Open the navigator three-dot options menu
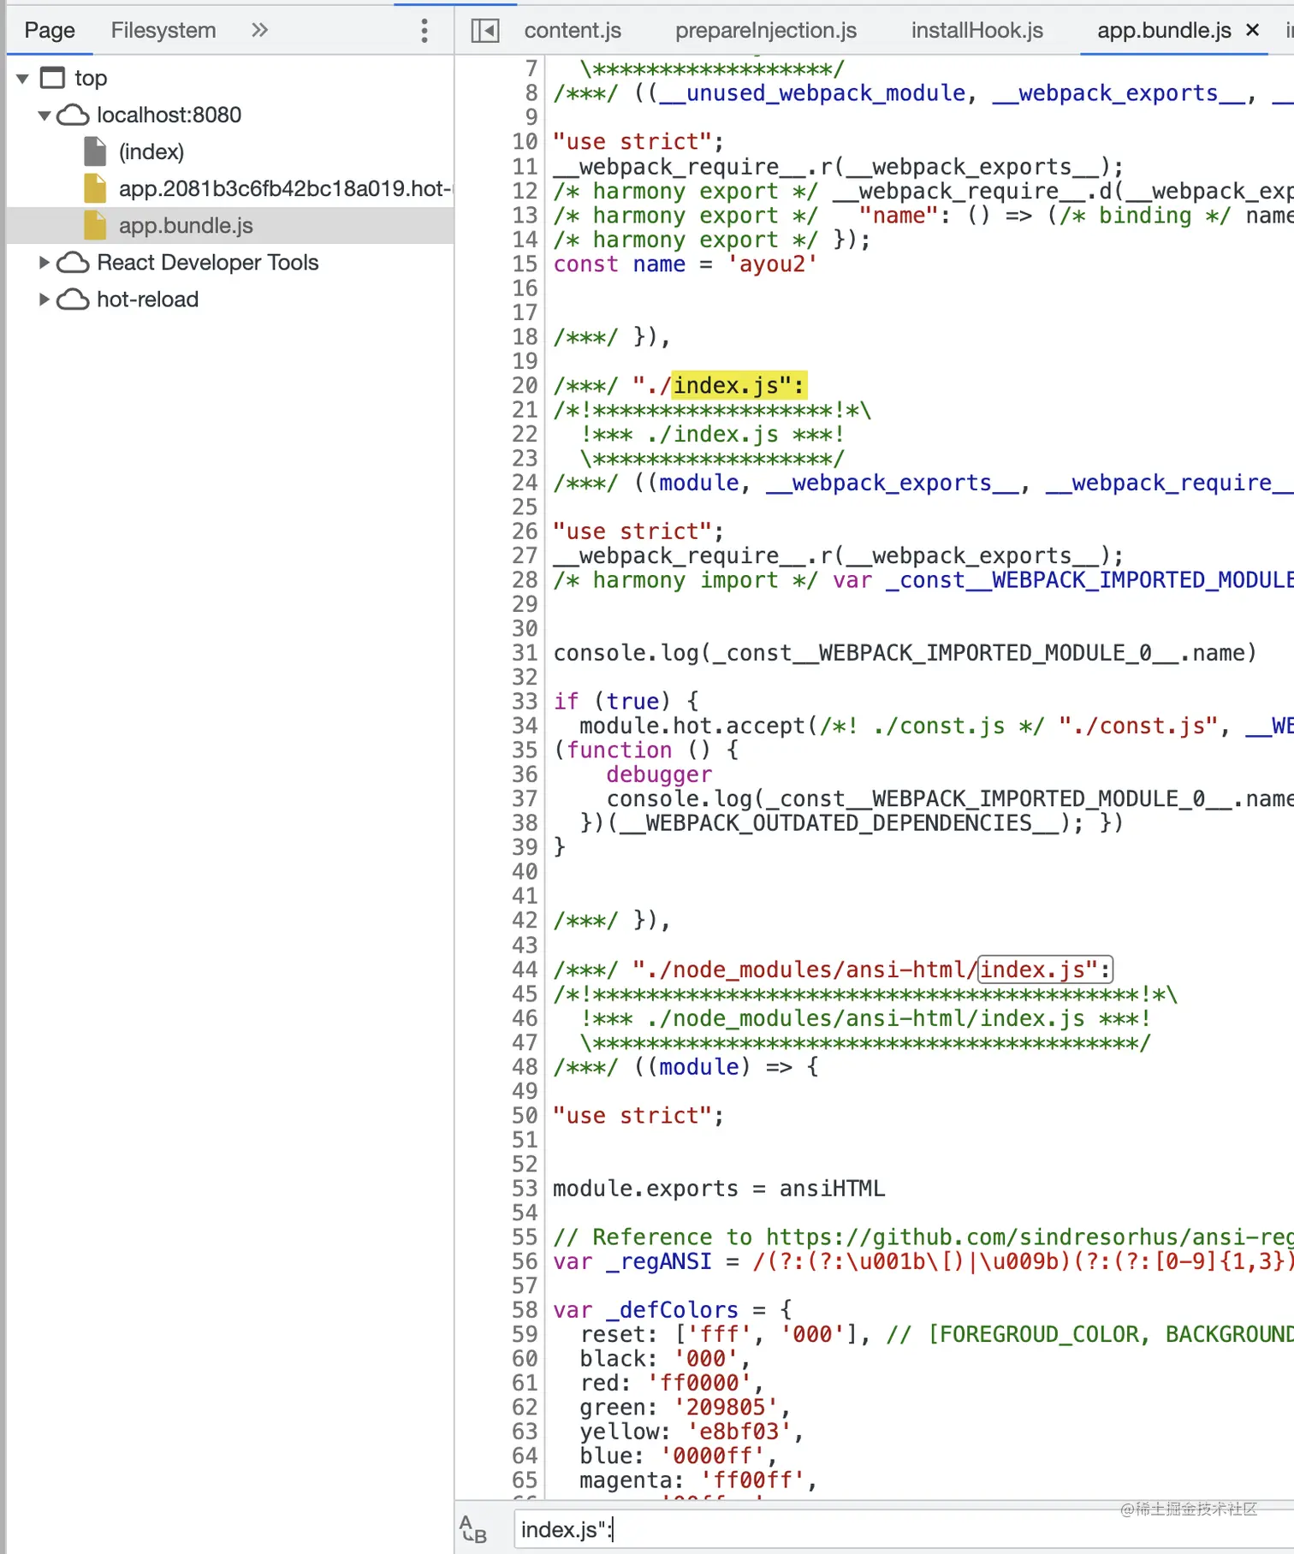Image resolution: width=1294 pixels, height=1554 pixels. coord(424,31)
